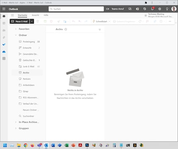Select the Archiv folder in tree
The width and height of the screenshot is (178, 149).
(x=27, y=72)
